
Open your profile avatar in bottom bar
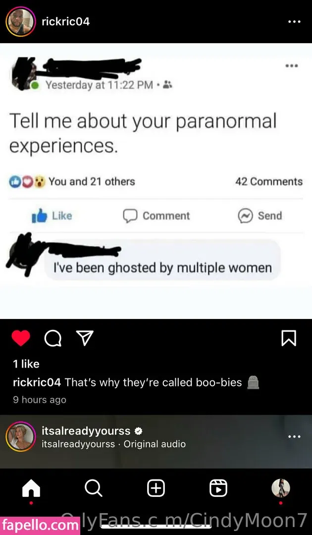281,488
